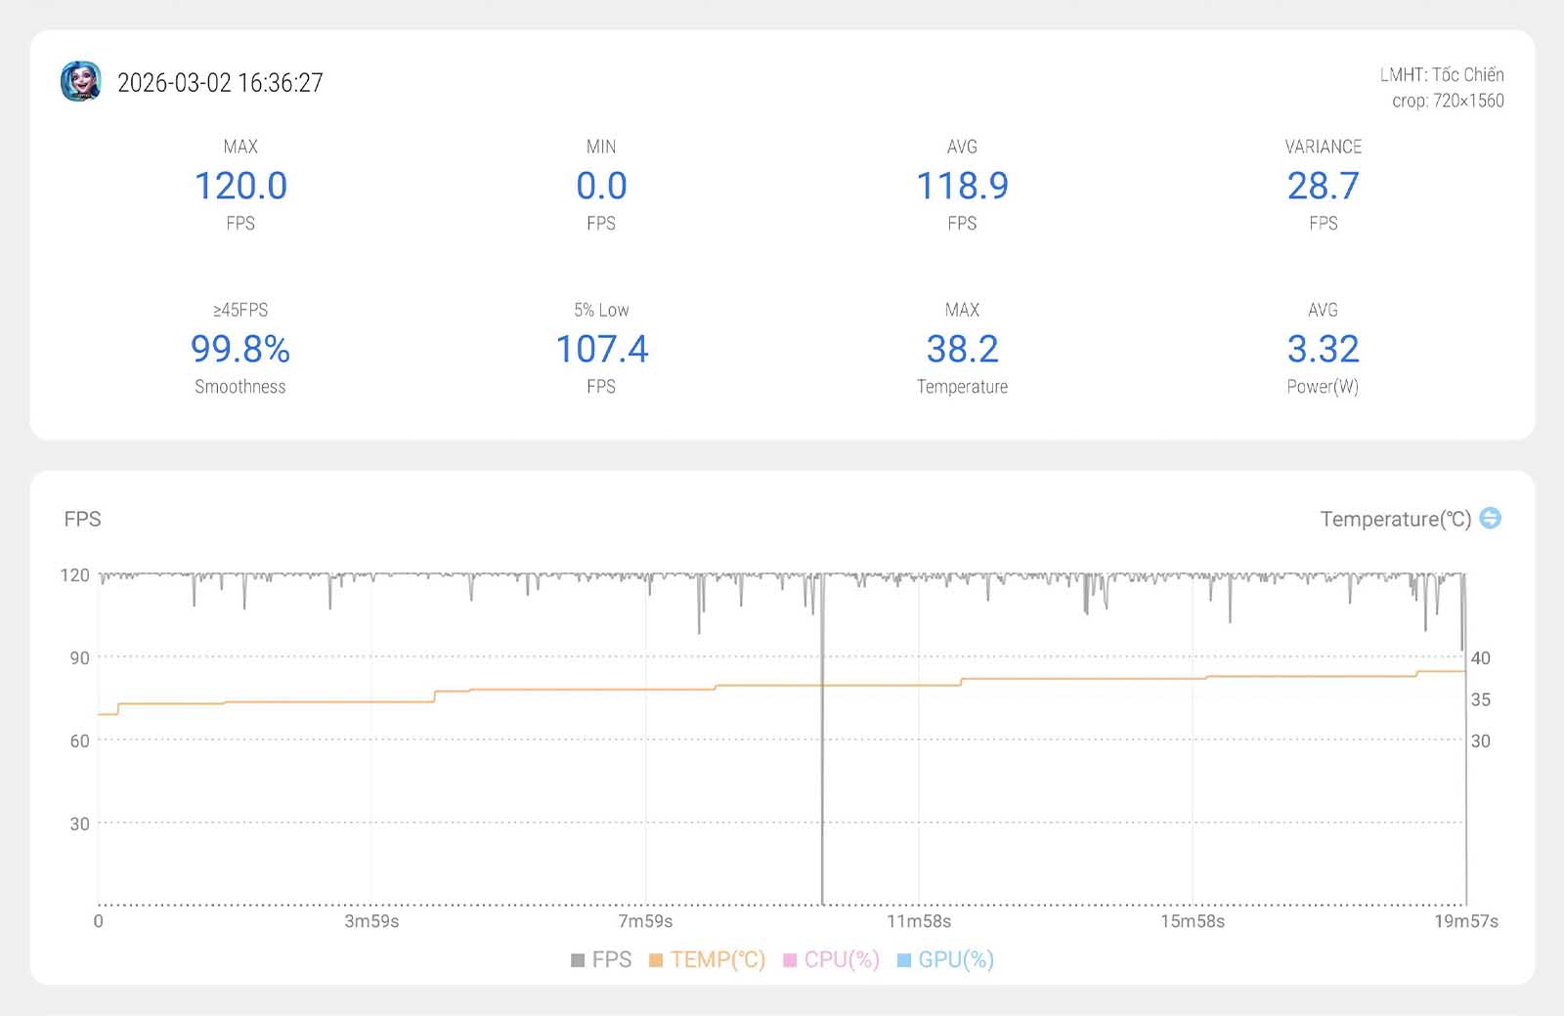Select the MAX 120.0 FPS stat

coord(240,186)
